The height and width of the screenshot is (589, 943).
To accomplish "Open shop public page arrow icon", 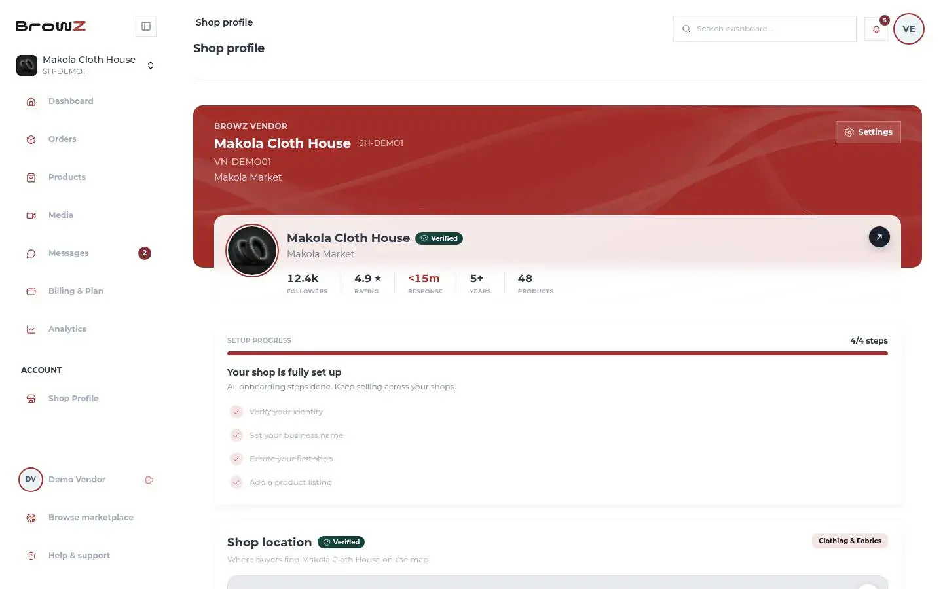I will pos(879,237).
